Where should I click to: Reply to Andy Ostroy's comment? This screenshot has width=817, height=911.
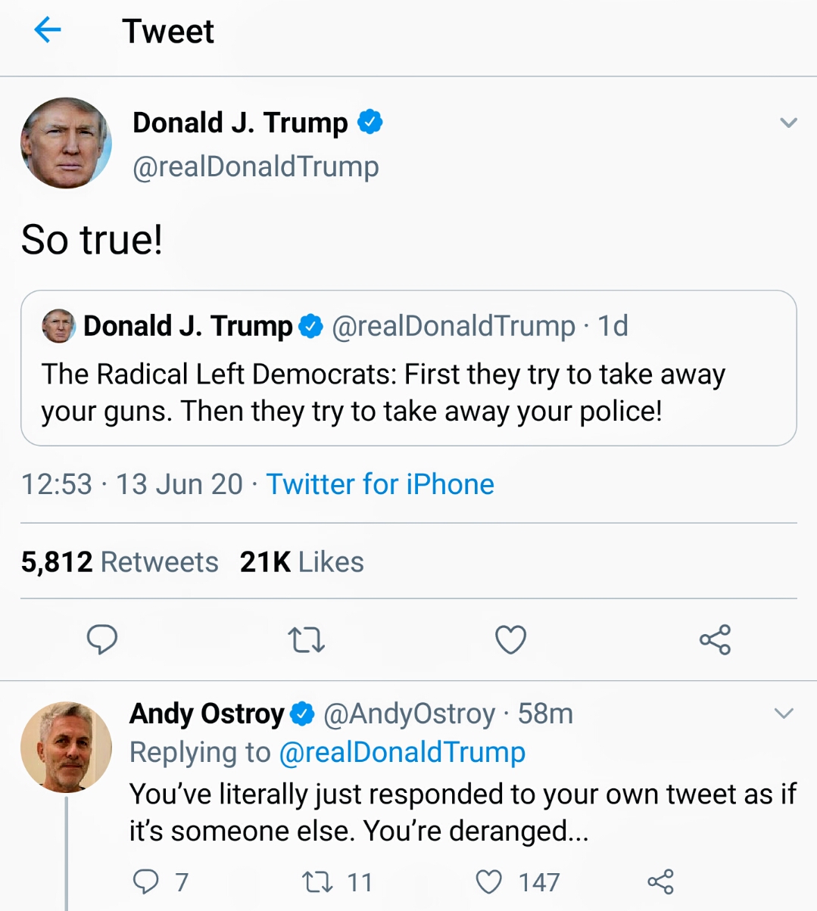(x=145, y=881)
